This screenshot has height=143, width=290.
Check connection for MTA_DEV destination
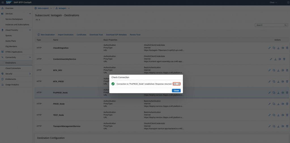coord(283,70)
